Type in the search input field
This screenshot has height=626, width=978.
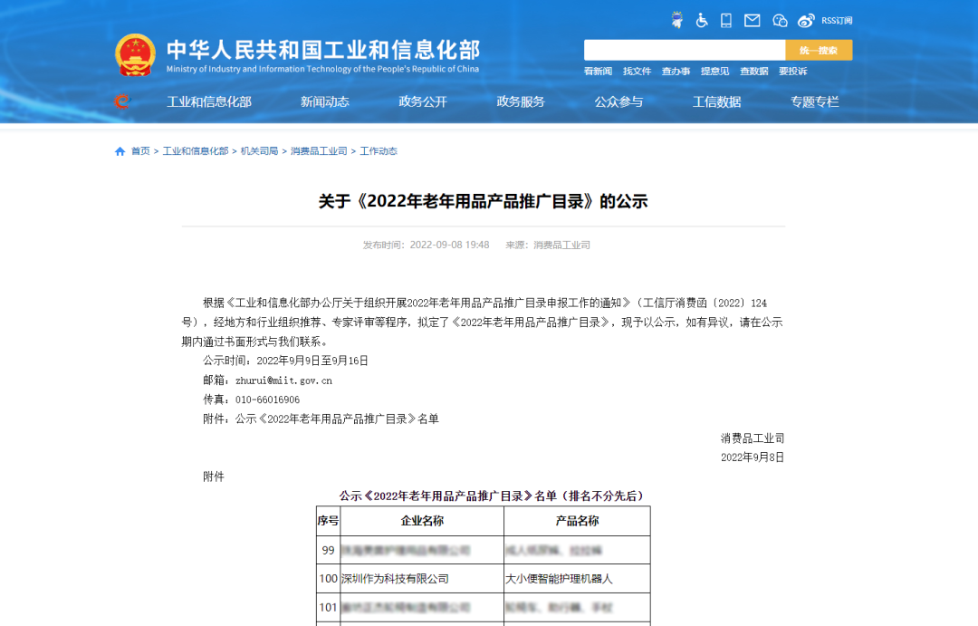tap(684, 50)
